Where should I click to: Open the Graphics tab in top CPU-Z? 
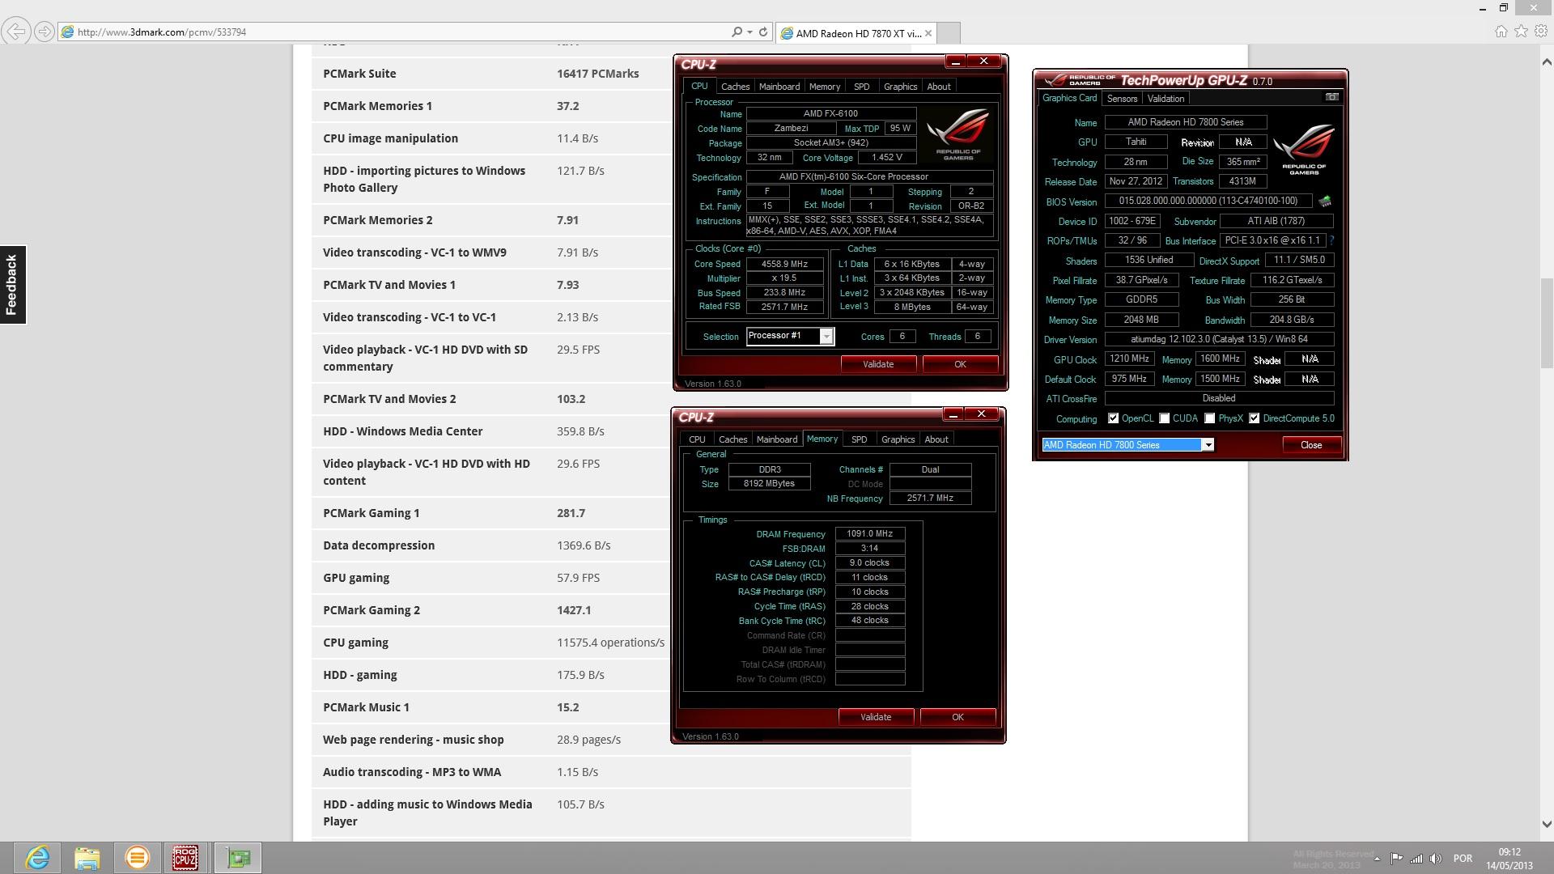[x=900, y=87]
